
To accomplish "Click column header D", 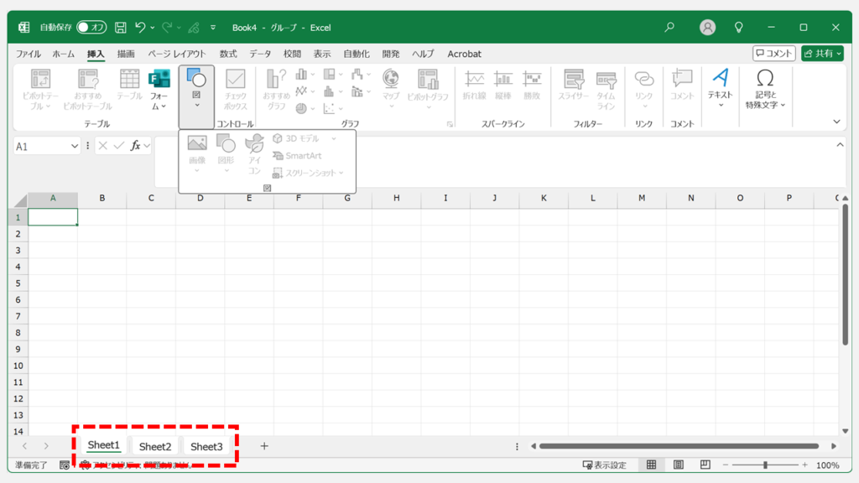I will pyautogui.click(x=200, y=198).
